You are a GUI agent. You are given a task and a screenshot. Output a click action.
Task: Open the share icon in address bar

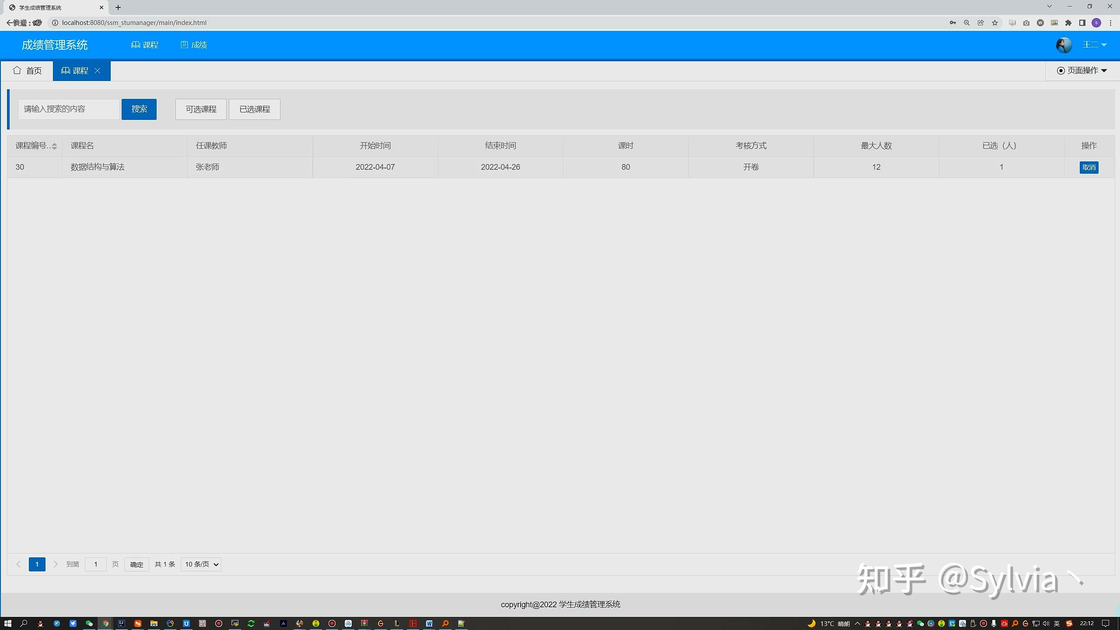coord(981,23)
